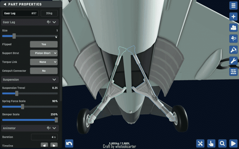The image size is (239, 149).
Task: Click the Animator section flag icon
Action: tap(49, 128)
